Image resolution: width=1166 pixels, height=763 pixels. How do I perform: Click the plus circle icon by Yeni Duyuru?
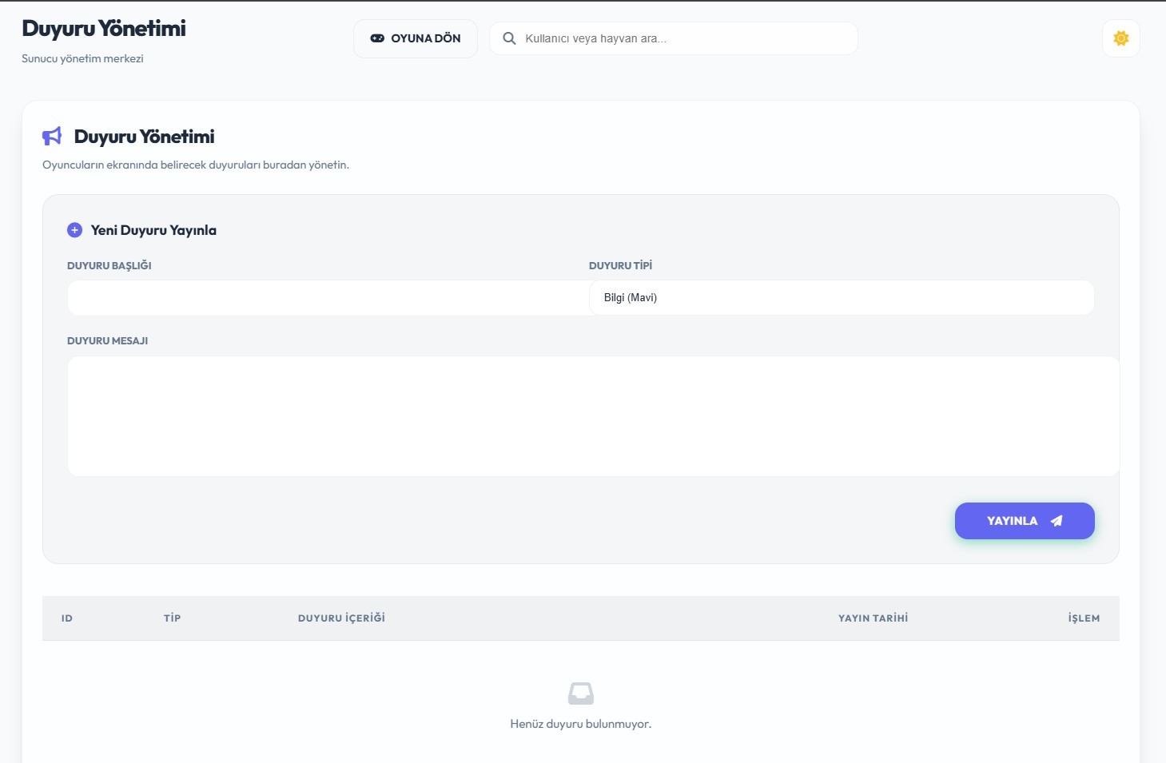pyautogui.click(x=74, y=230)
